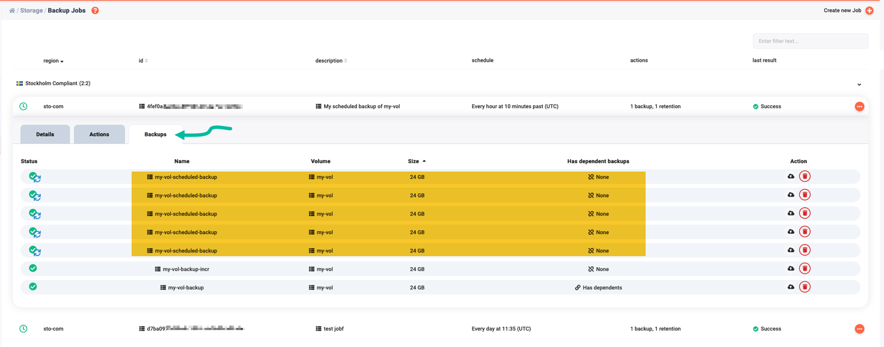Image resolution: width=884 pixels, height=347 pixels.
Task: Click the Stockholm Compliant (2:2) group label
Action: click(x=58, y=84)
